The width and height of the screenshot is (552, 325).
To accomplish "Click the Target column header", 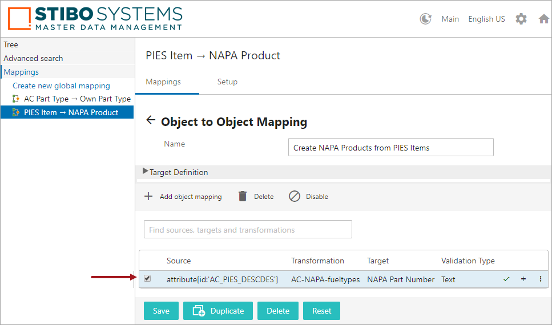I will coord(378,261).
